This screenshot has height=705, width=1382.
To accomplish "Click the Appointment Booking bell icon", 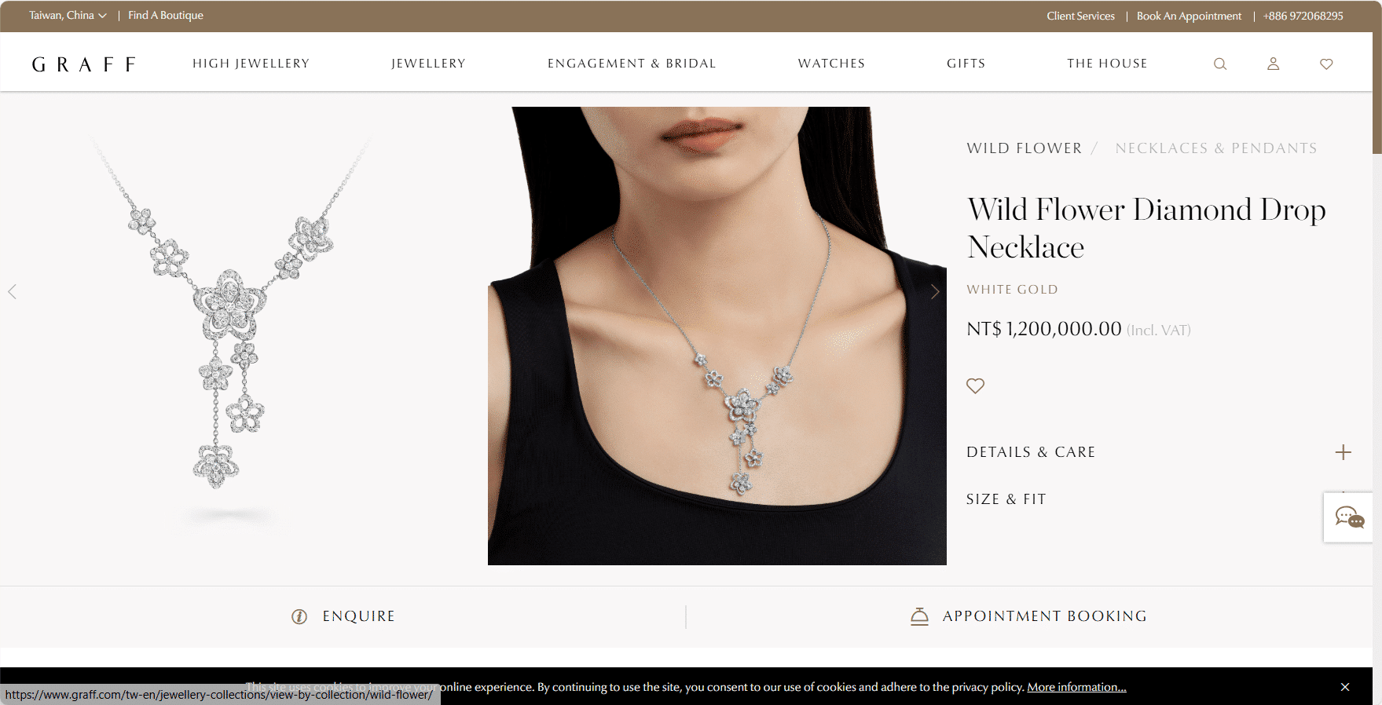I will [x=919, y=616].
